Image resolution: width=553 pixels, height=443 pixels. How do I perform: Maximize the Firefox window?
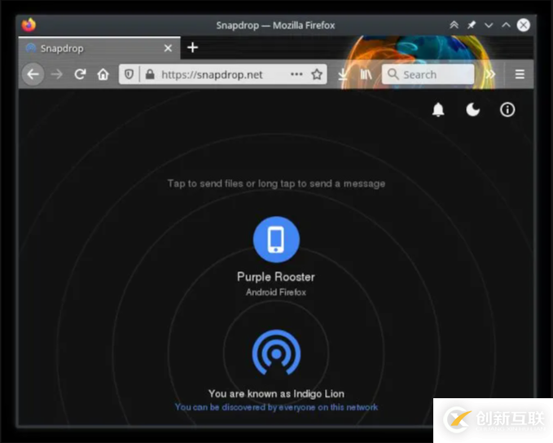tap(506, 25)
